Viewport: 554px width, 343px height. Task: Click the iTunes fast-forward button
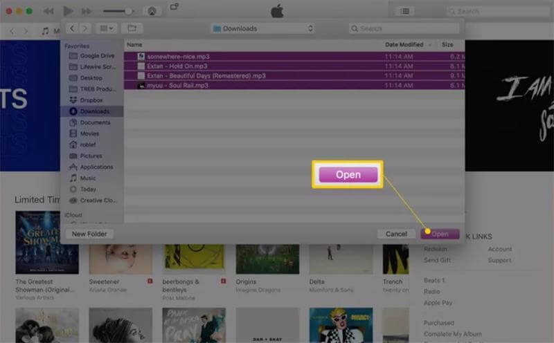(x=86, y=11)
